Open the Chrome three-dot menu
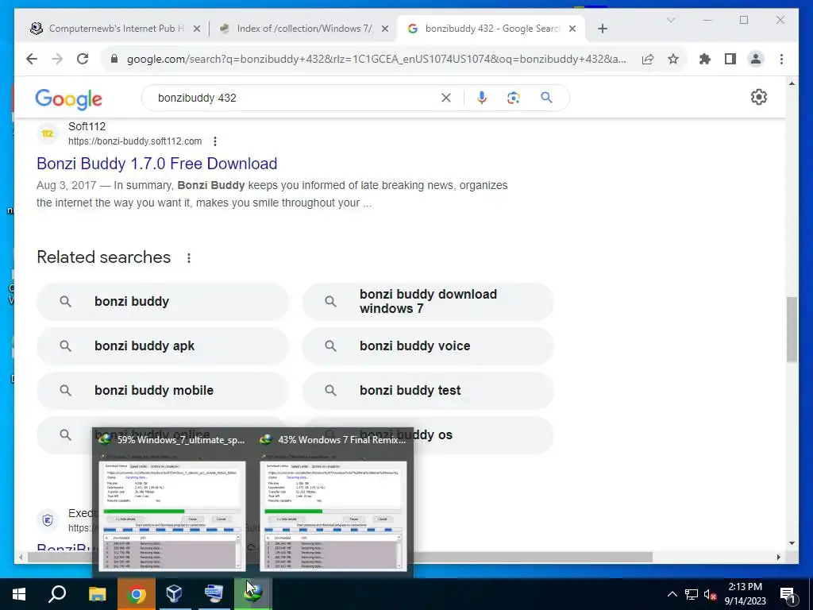This screenshot has height=610, width=813. [781, 59]
